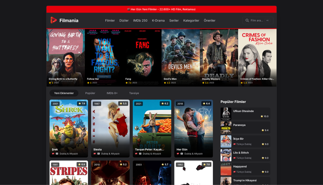
Task: Show the Tavsiye tab
Action: click(x=134, y=93)
